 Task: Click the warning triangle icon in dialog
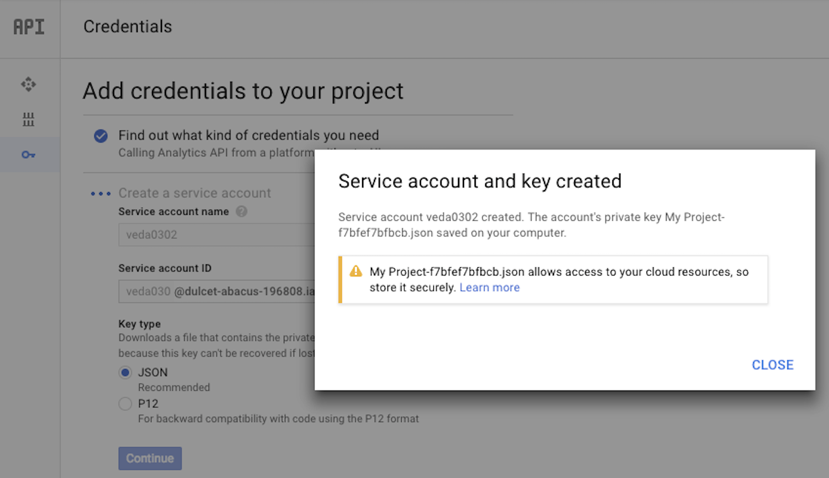point(356,271)
